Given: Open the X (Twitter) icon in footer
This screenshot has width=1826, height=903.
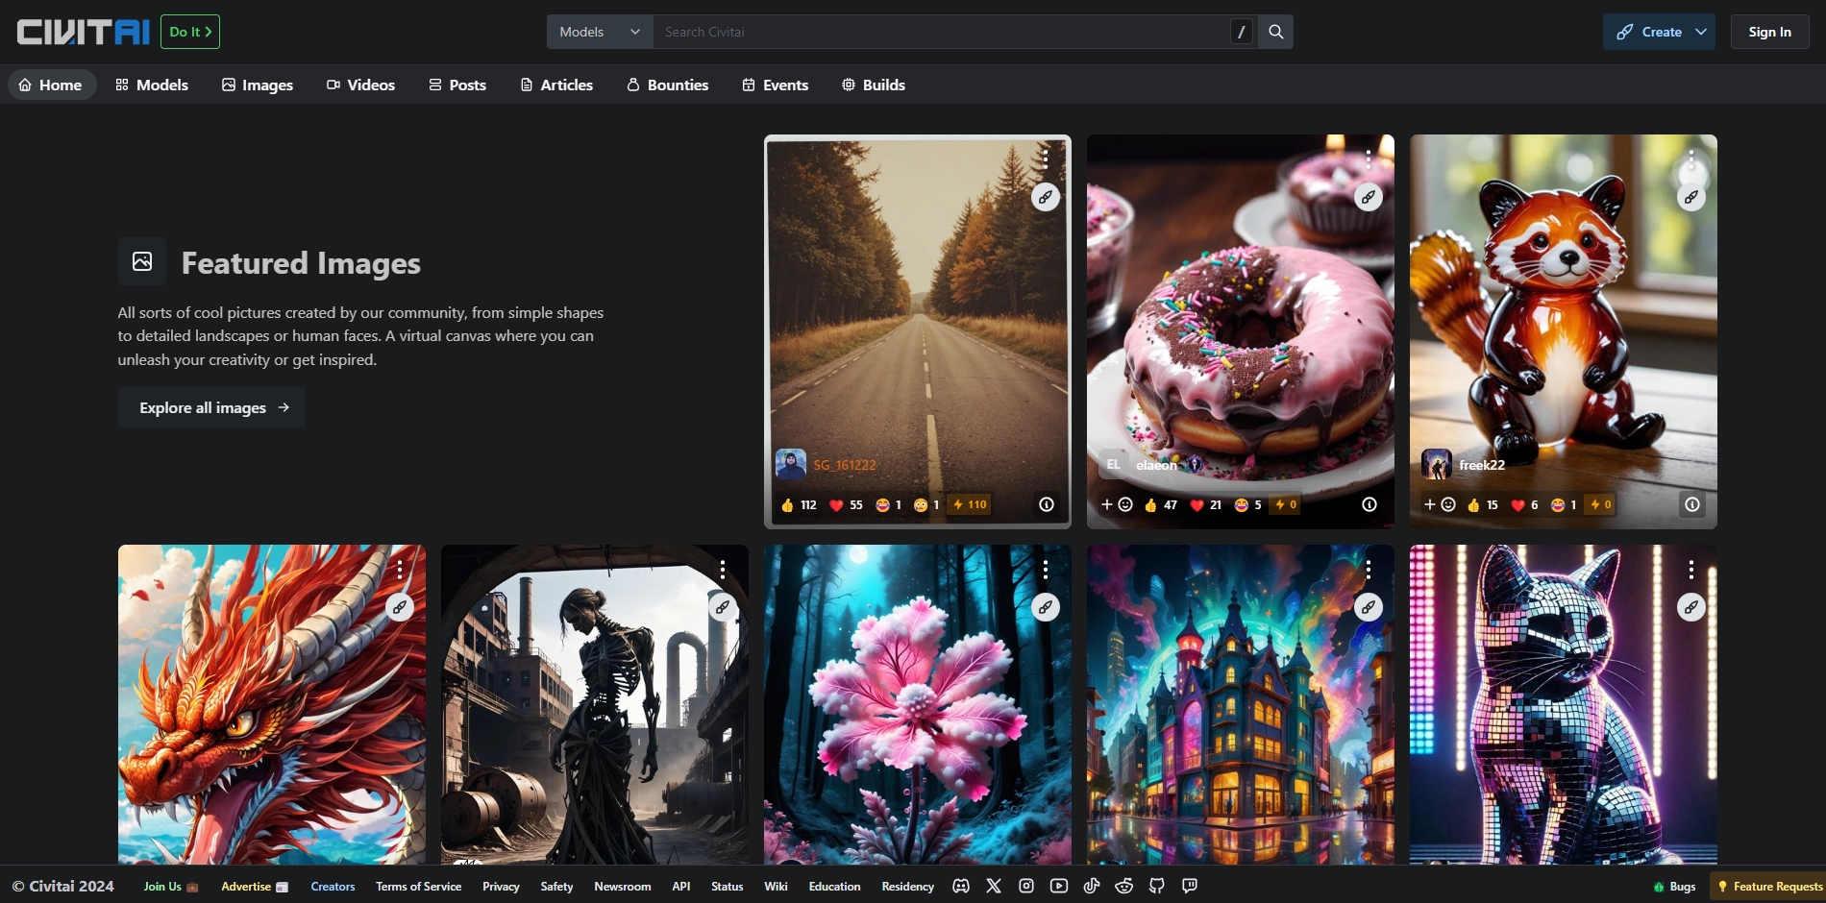Looking at the screenshot, I should coord(994,886).
